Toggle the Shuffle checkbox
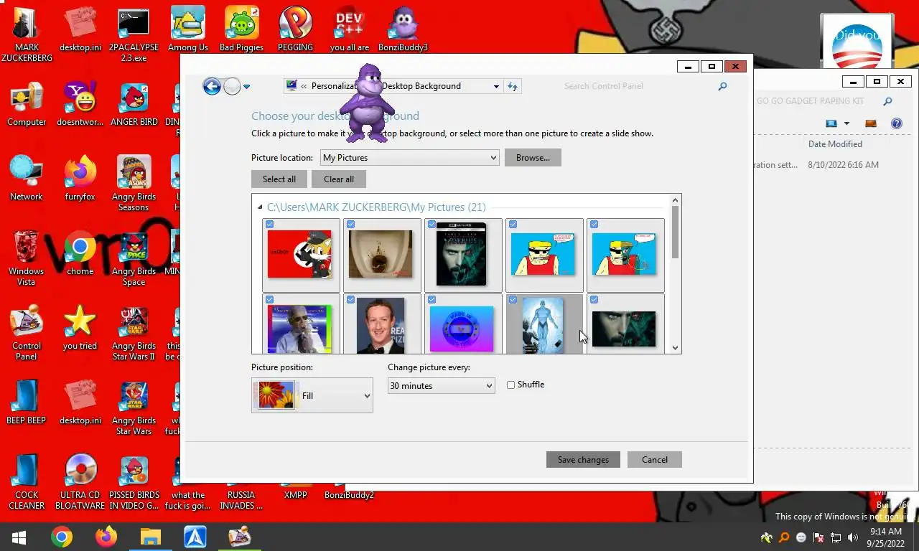The width and height of the screenshot is (919, 551). (x=511, y=385)
